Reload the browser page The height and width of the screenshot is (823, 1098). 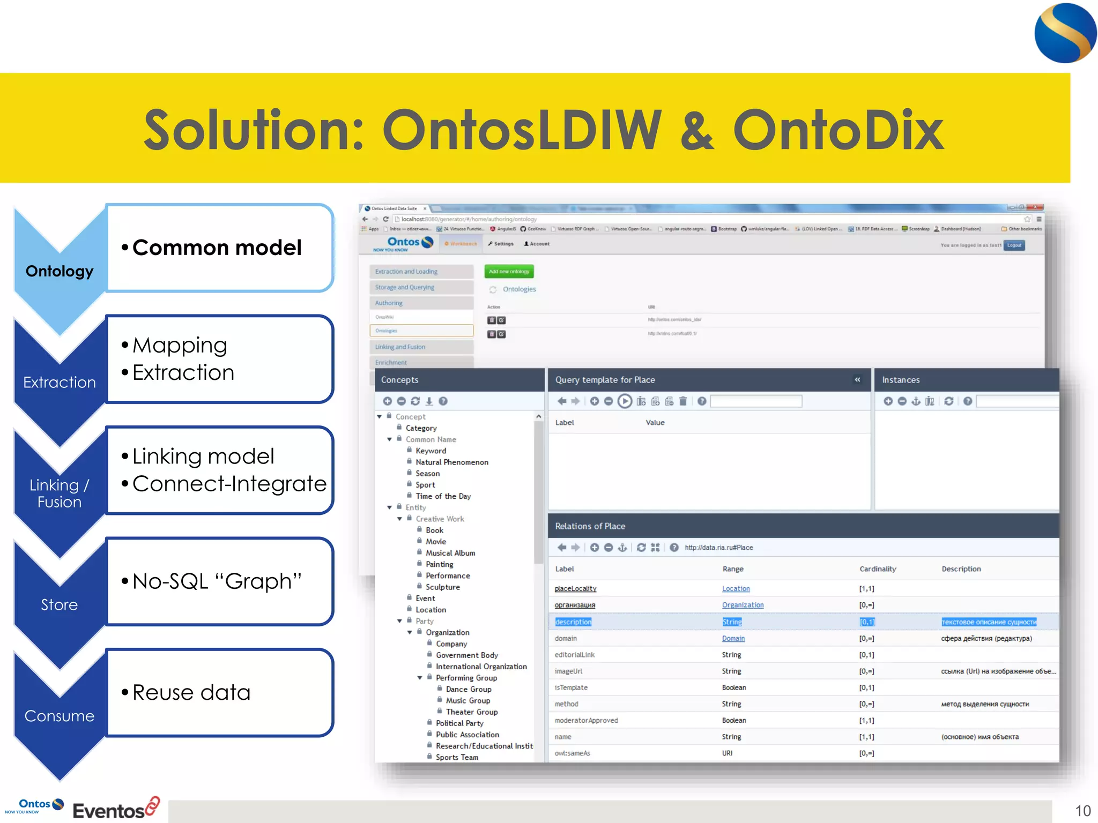tap(385, 219)
